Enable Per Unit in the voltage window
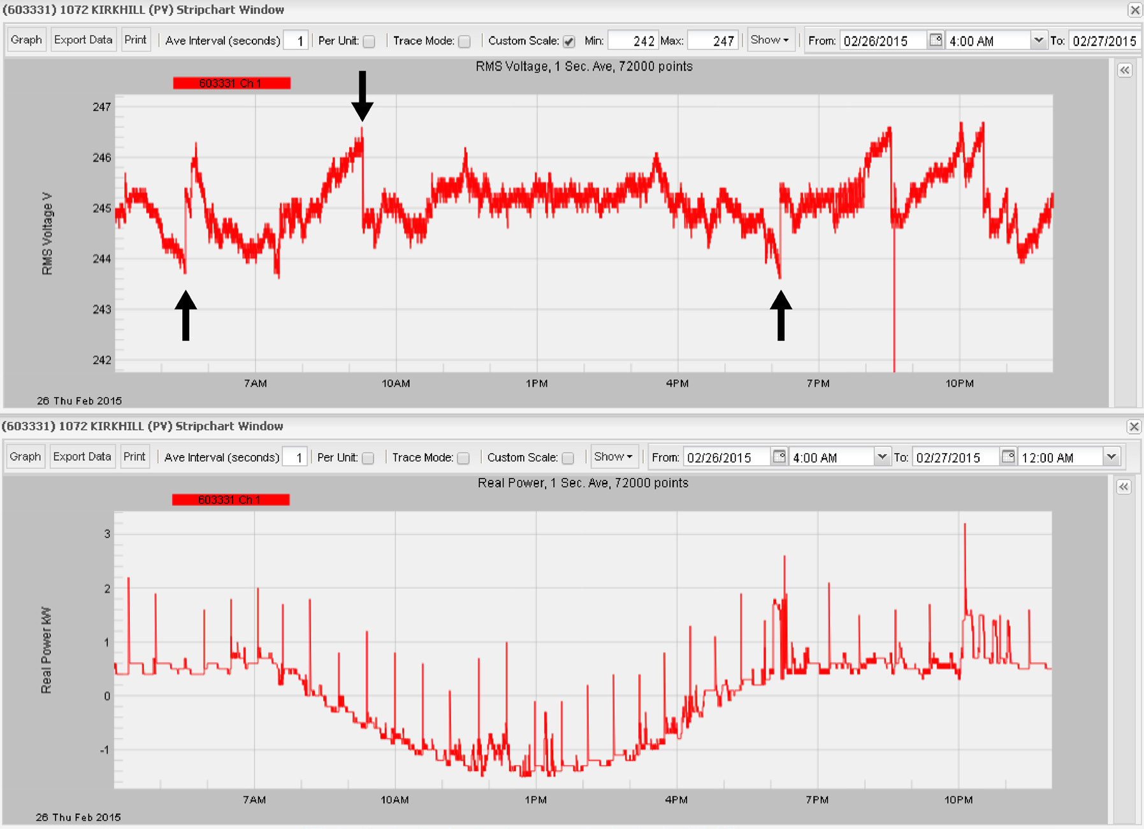1144x829 pixels. click(x=370, y=40)
